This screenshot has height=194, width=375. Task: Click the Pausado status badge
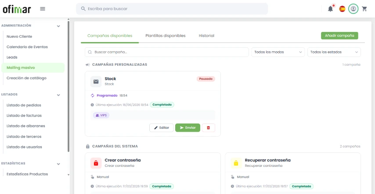click(x=206, y=79)
